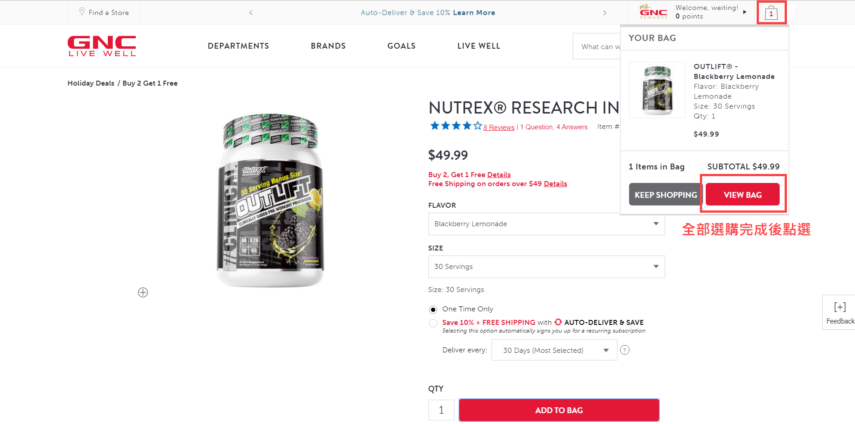Click the GNC Live Well logo

tap(102, 46)
